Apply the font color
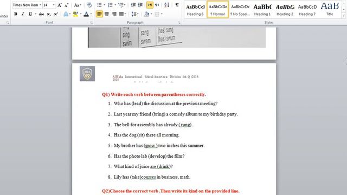347x195 pixels. click(86, 14)
